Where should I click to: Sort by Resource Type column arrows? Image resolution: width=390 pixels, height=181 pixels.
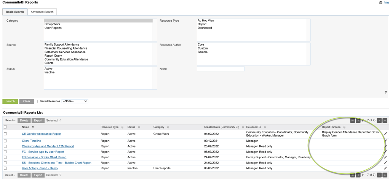pyautogui.click(x=122, y=127)
